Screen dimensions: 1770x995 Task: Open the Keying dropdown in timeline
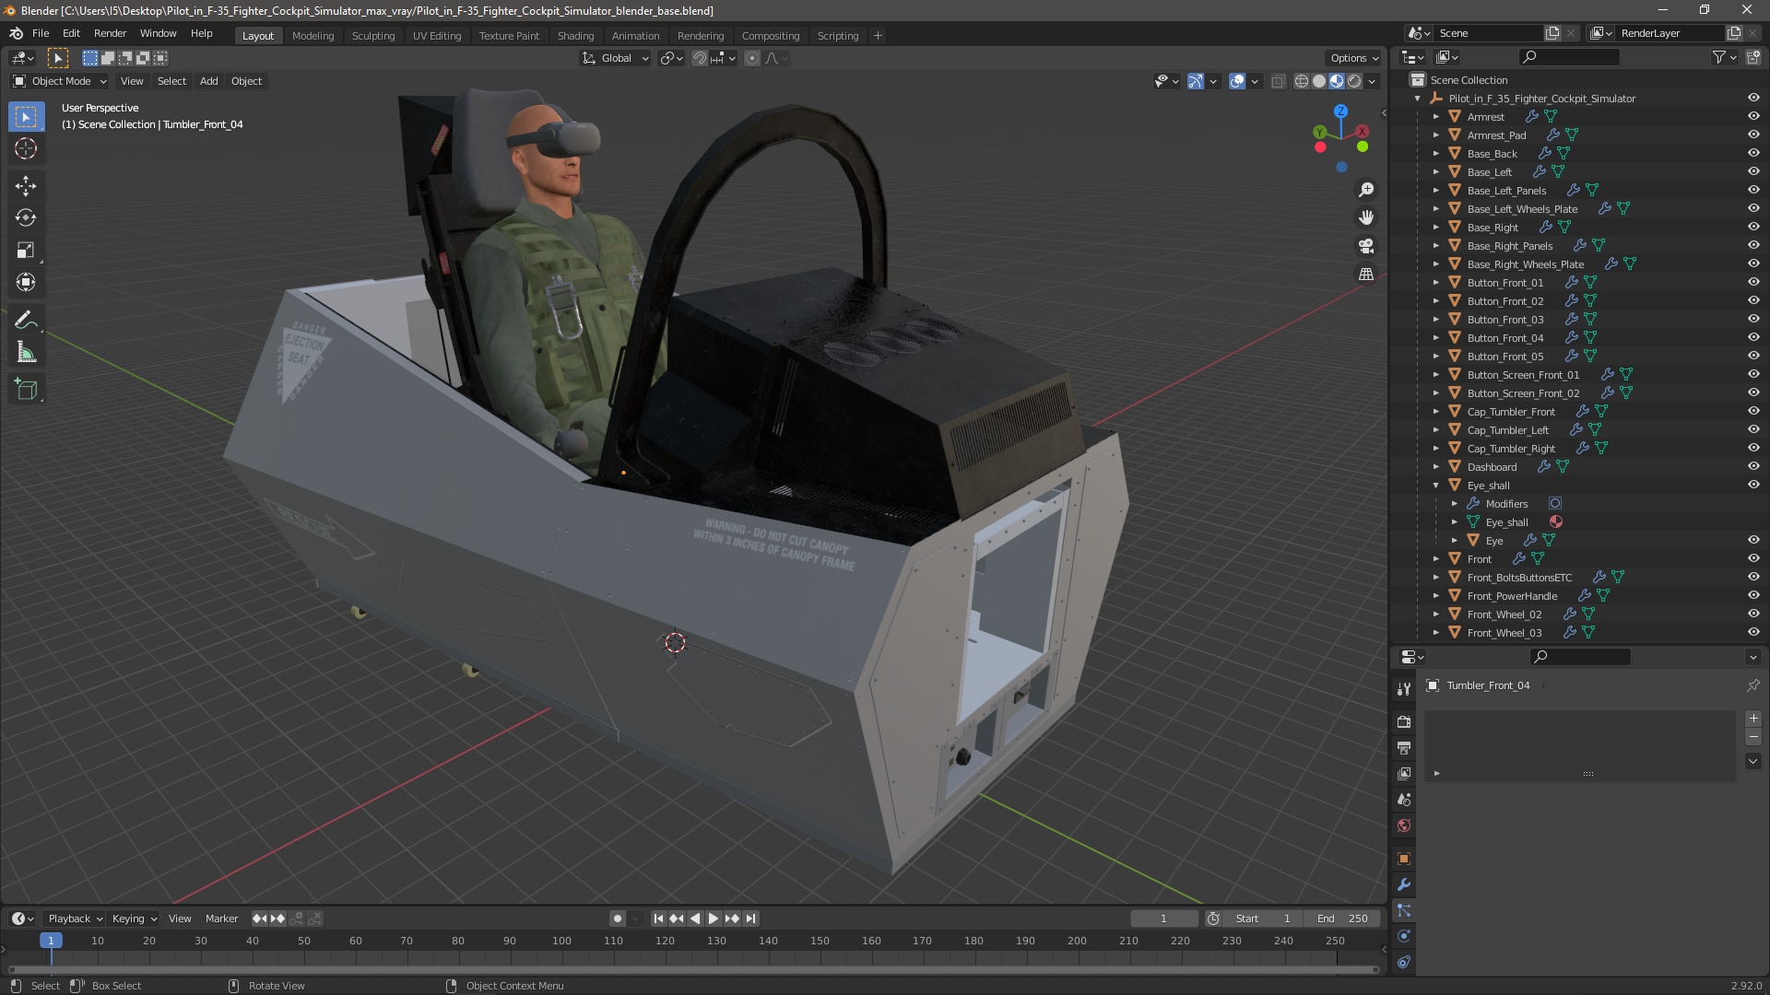tap(135, 919)
